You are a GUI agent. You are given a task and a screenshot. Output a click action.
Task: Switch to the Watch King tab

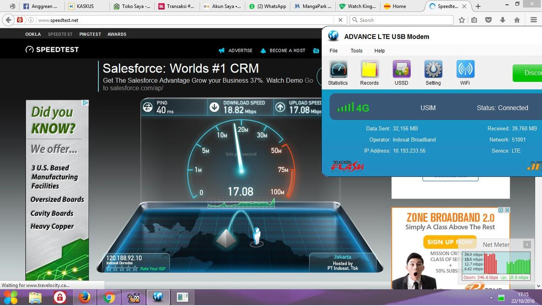tap(358, 6)
